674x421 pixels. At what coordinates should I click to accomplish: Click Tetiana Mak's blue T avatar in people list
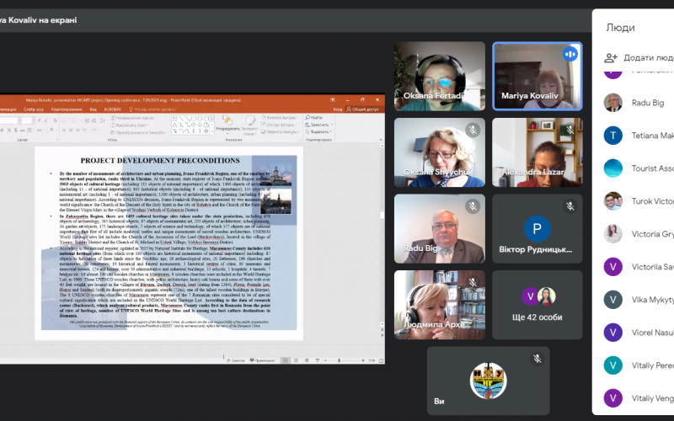click(613, 136)
